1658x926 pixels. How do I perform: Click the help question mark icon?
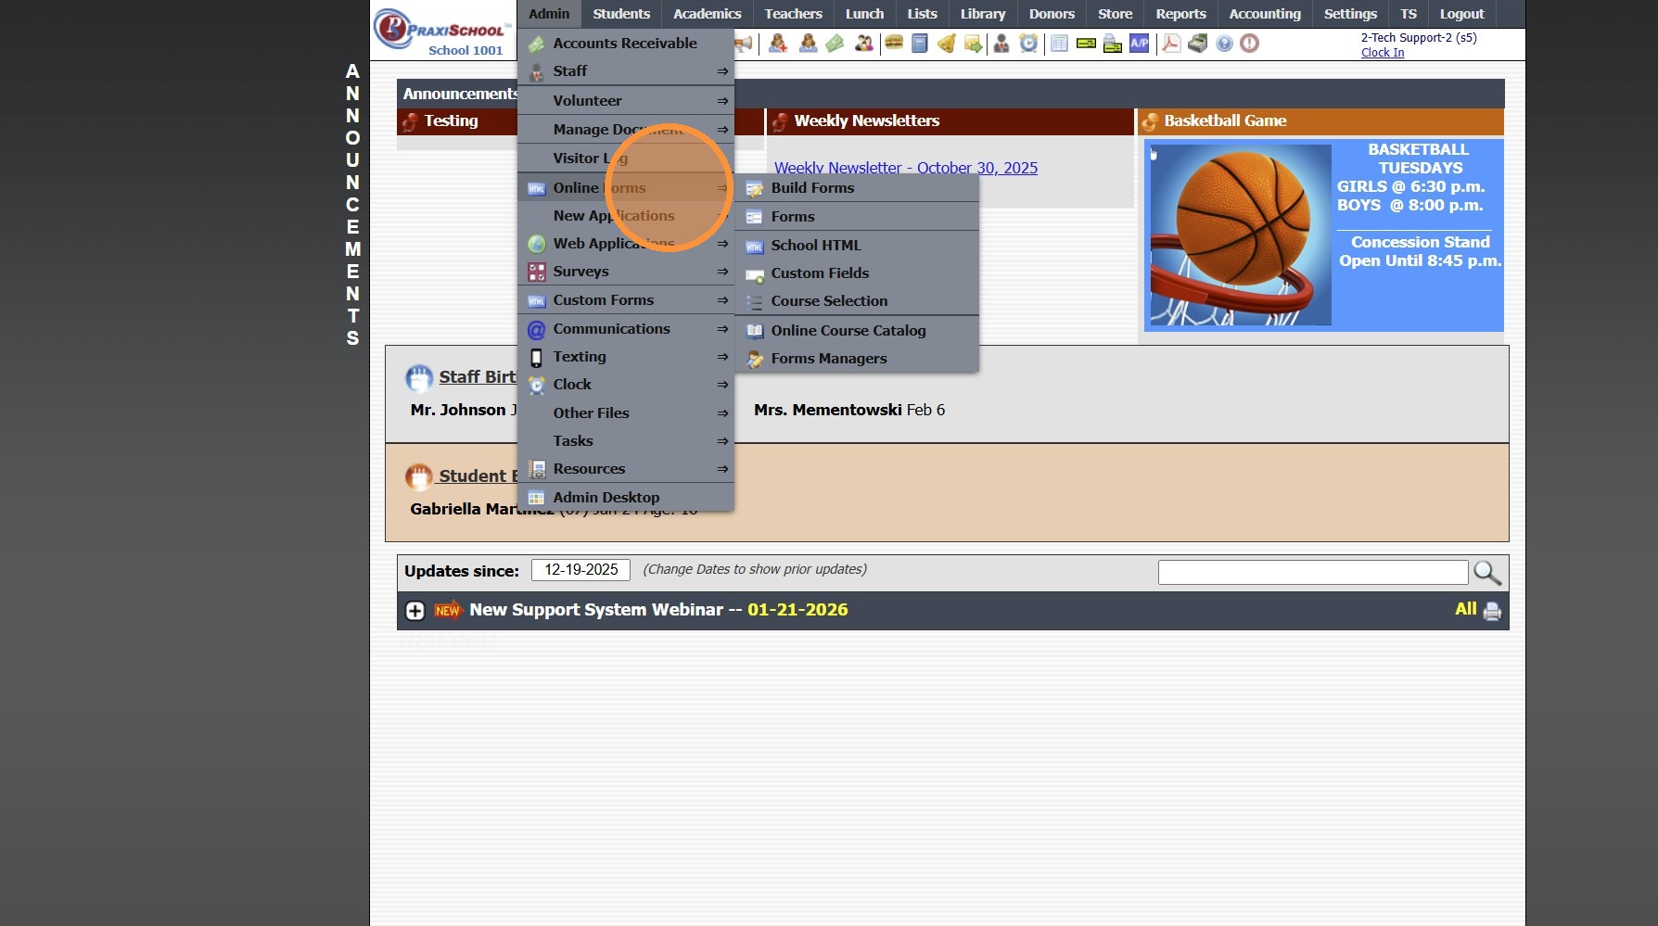[x=1224, y=43]
